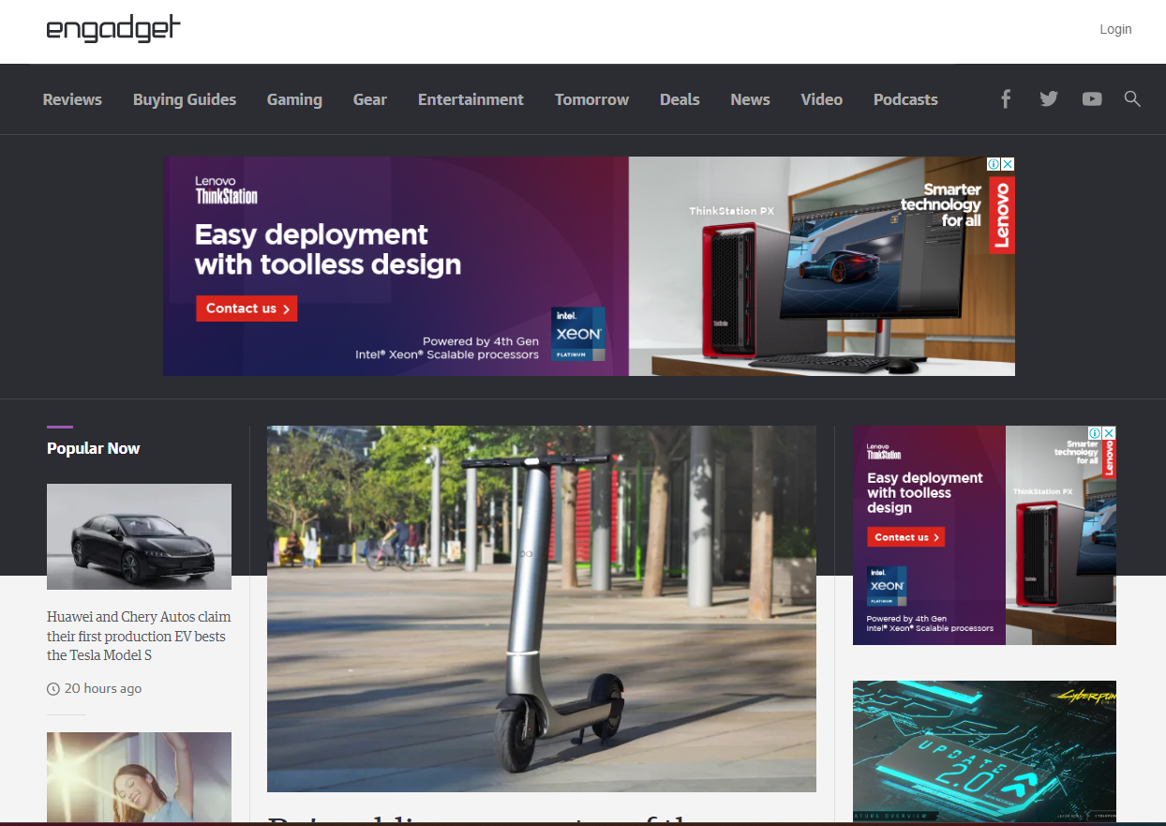Open the electric scooter feature image
Viewport: 1166px width, 826px height.
(542, 608)
